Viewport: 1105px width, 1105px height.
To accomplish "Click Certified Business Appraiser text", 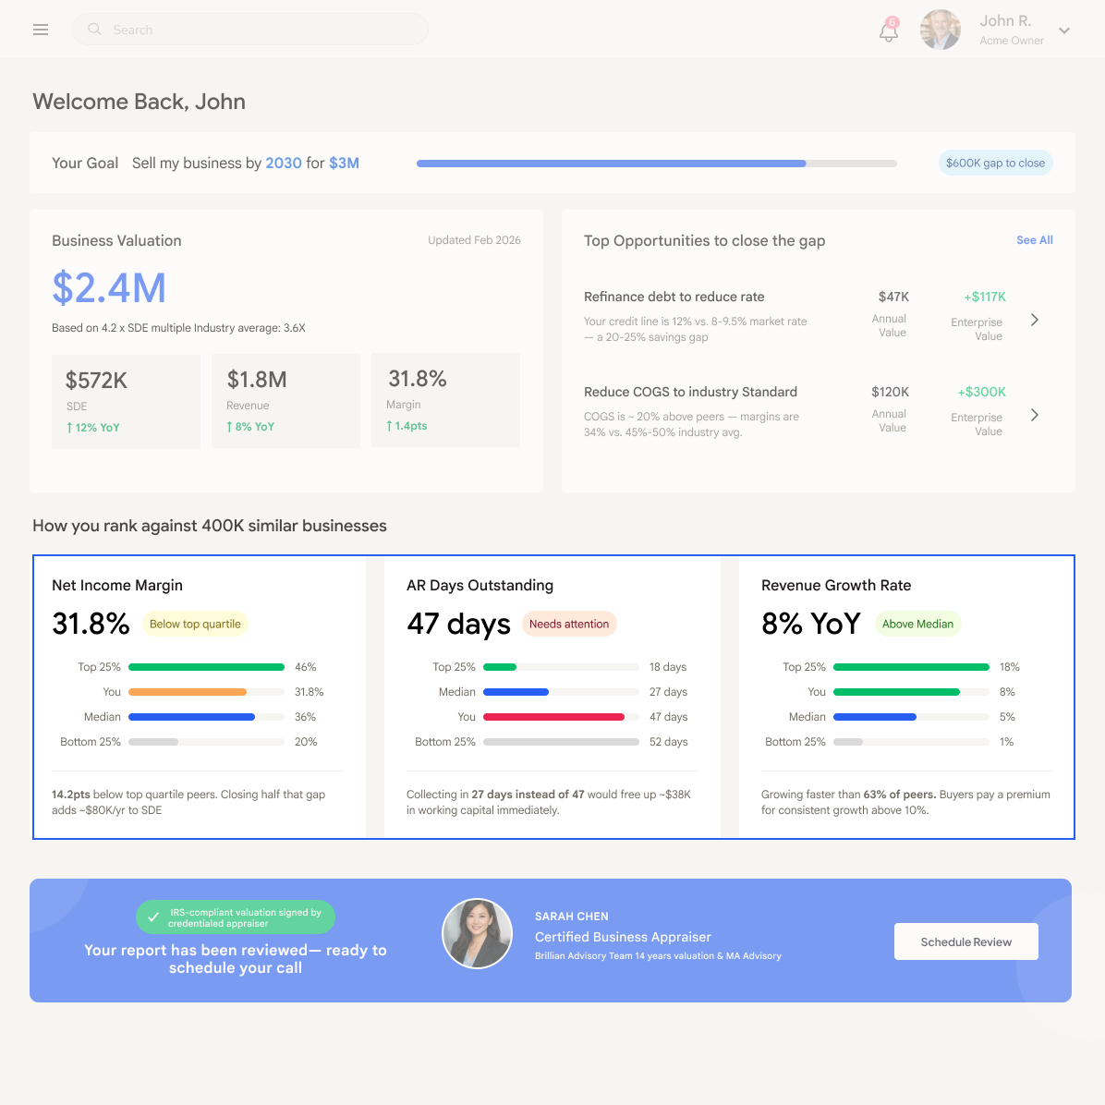I will point(623,937).
